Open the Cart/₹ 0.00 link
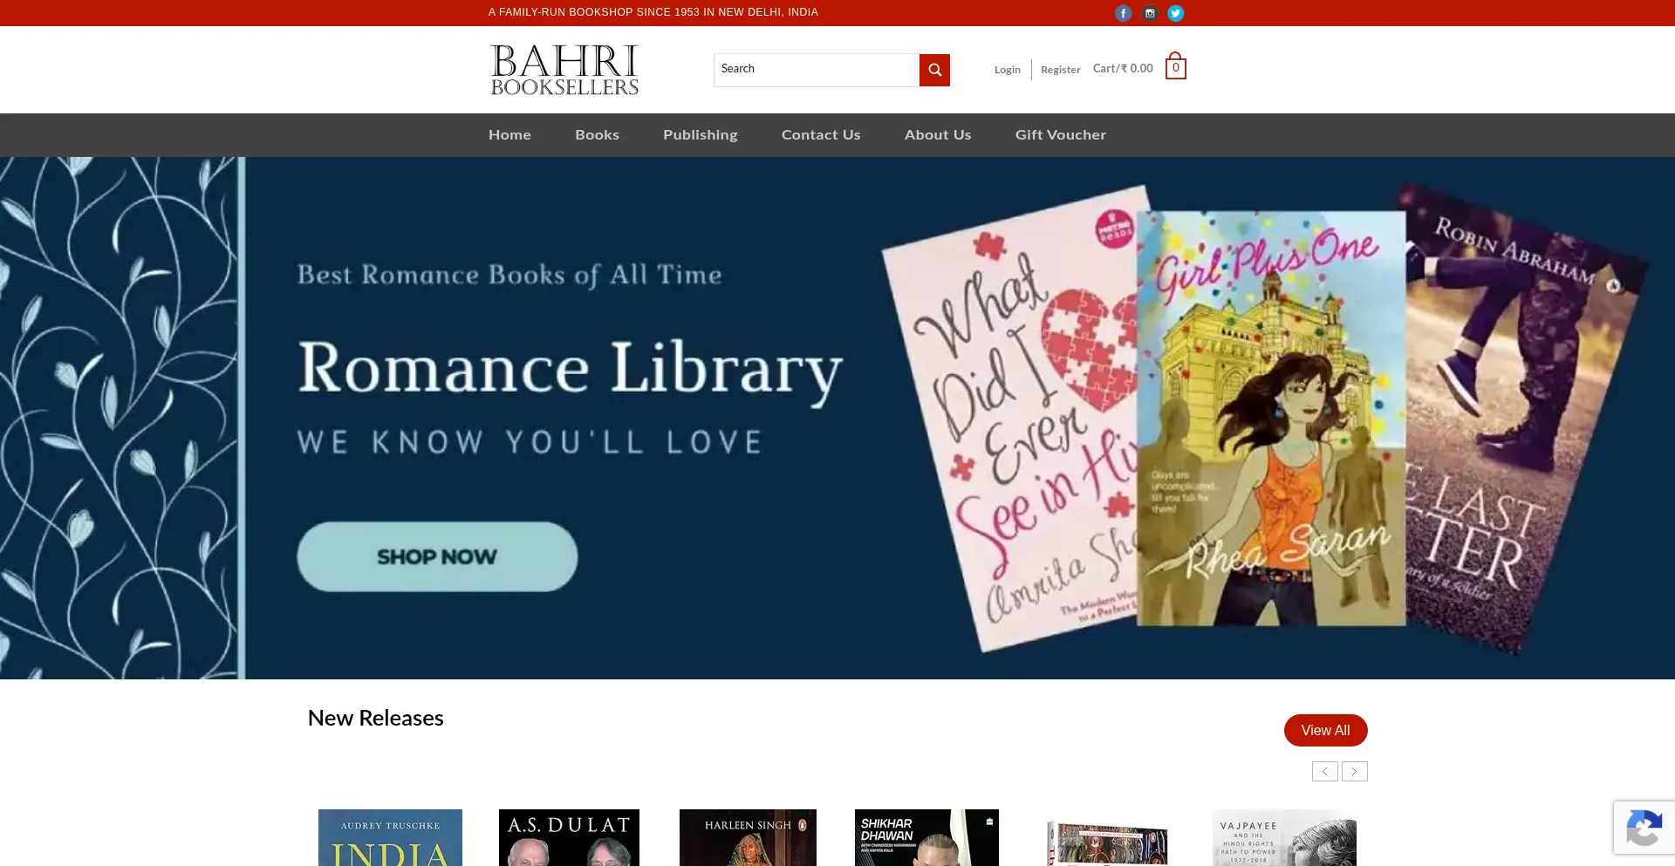This screenshot has width=1675, height=866. click(x=1123, y=68)
